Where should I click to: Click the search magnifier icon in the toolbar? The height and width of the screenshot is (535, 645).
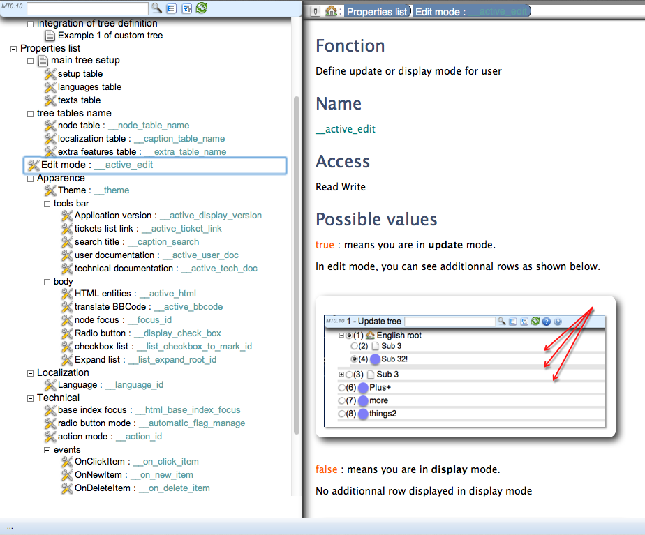pyautogui.click(x=157, y=8)
